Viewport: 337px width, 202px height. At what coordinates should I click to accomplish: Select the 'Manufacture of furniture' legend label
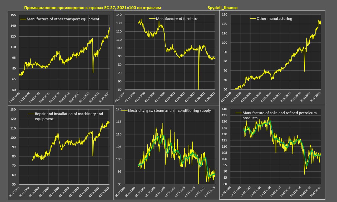[177, 19]
